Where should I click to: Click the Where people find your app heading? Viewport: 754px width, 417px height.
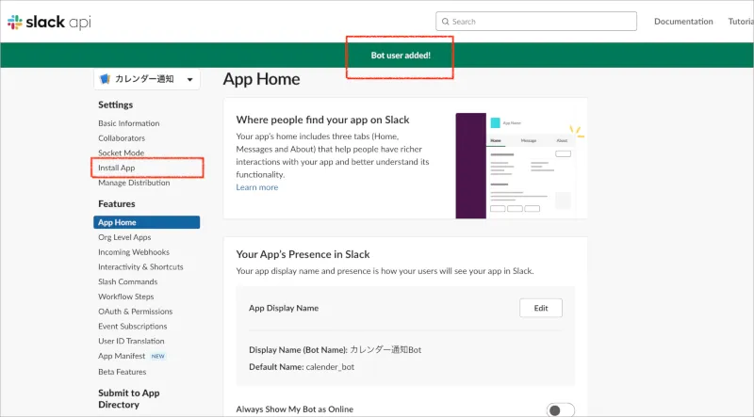coord(322,120)
